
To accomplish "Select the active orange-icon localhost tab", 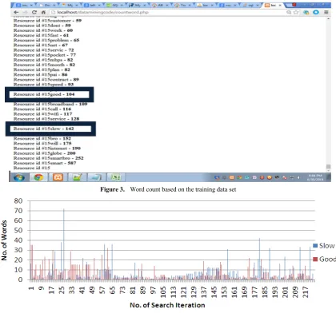I will click(x=274, y=5).
